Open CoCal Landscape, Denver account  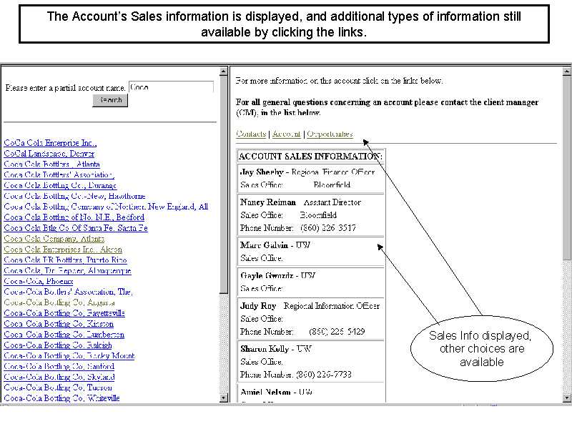click(49, 154)
